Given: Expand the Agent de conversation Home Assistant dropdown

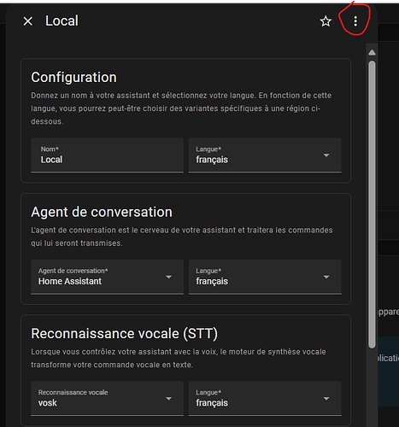Looking at the screenshot, I should pos(107,277).
